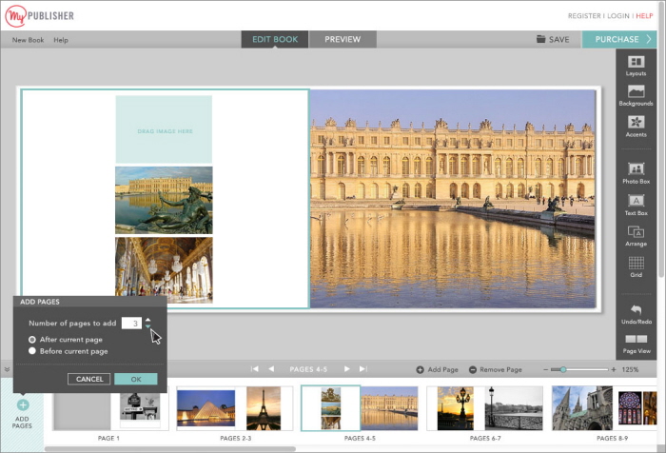Increase number of pages to add
Image resolution: width=666 pixels, height=453 pixels.
pos(147,320)
